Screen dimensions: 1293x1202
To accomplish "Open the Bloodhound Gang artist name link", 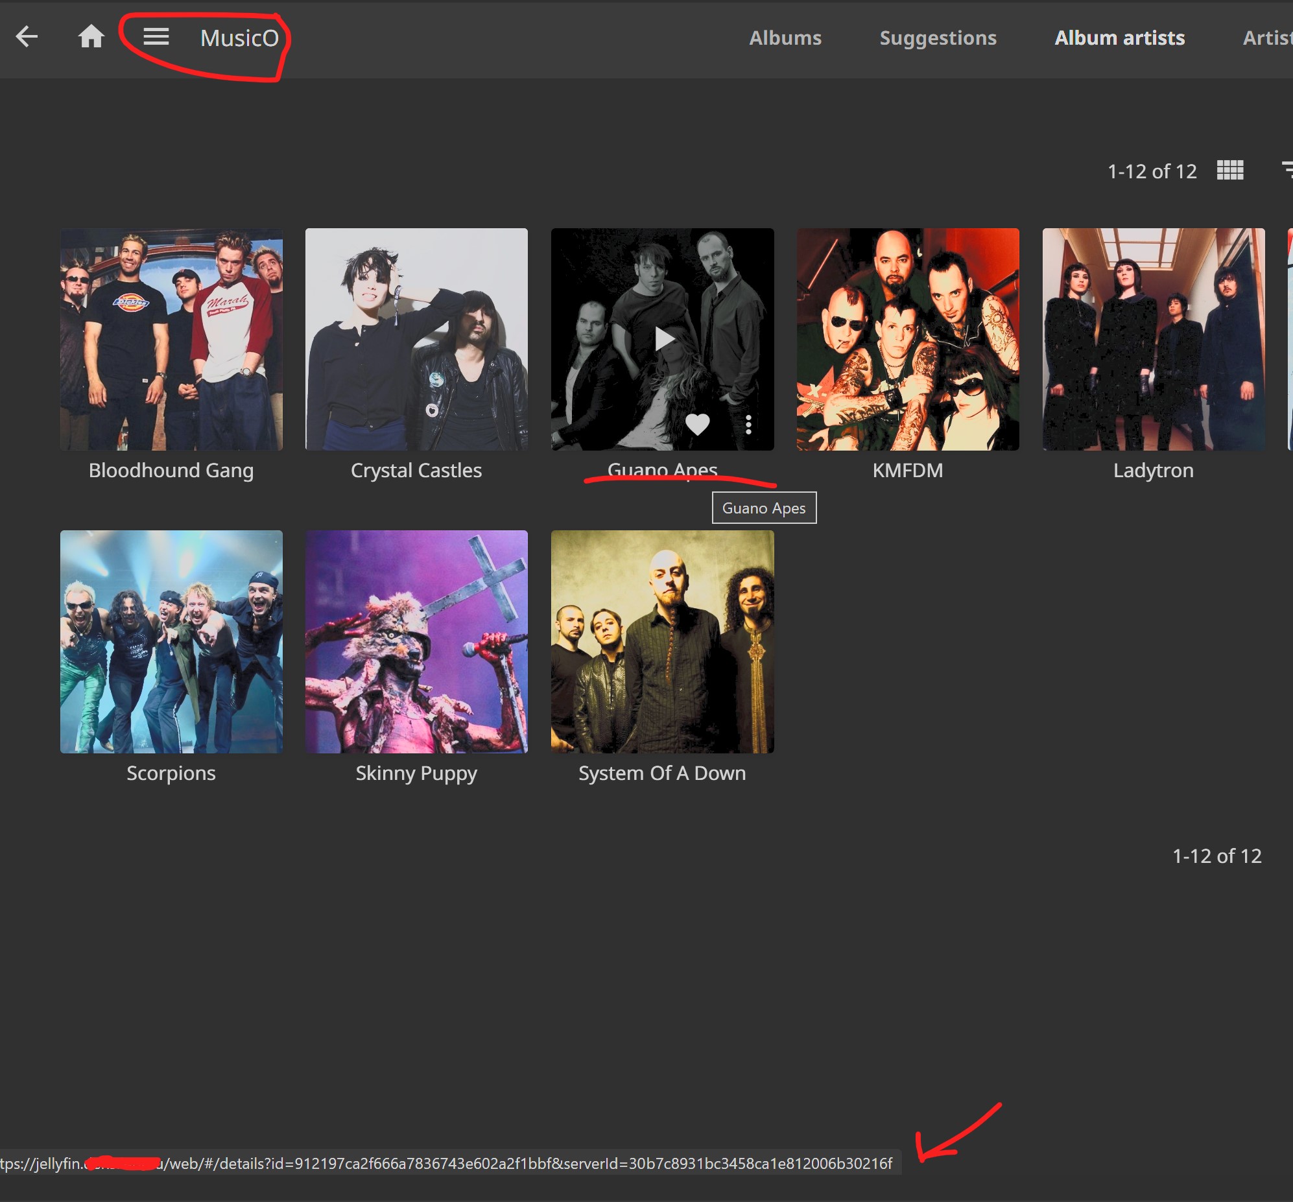I will tap(171, 470).
